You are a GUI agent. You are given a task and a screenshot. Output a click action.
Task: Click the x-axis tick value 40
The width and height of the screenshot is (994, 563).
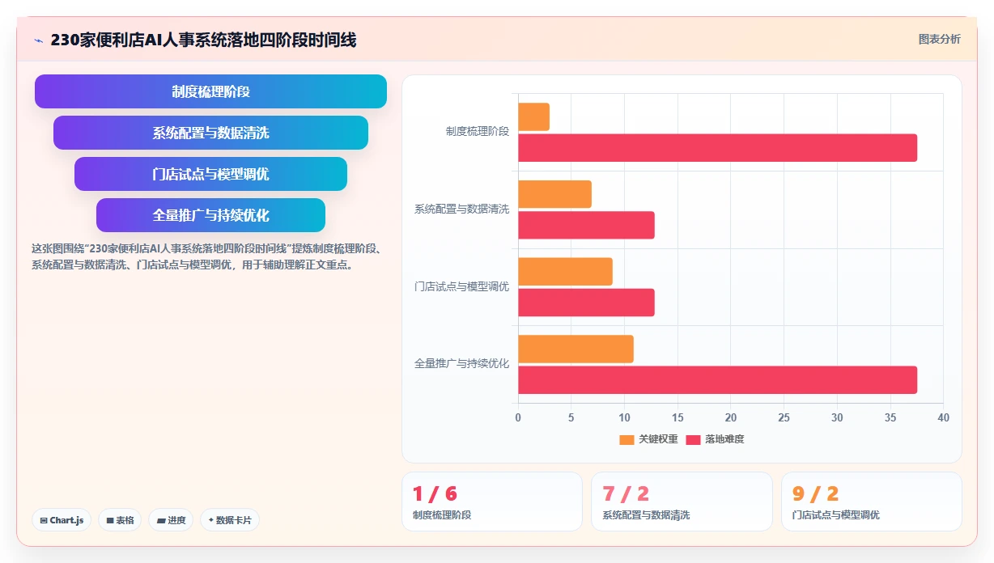943,417
